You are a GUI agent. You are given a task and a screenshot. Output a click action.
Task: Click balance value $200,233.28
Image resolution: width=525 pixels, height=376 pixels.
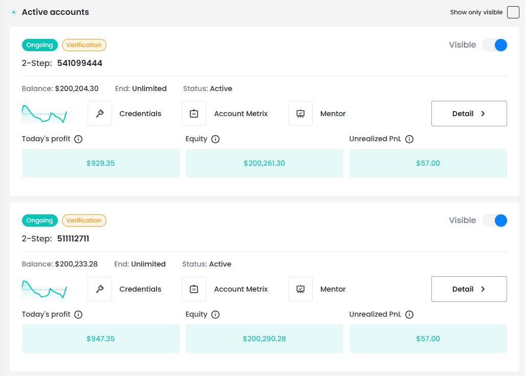[76, 264]
